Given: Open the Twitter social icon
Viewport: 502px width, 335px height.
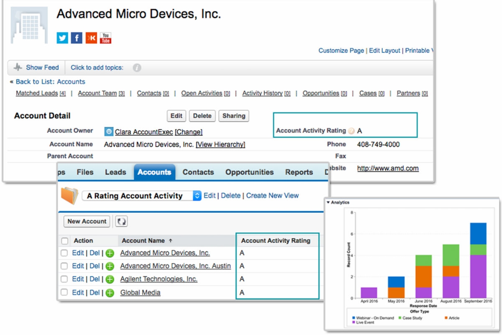Looking at the screenshot, I should pos(62,38).
